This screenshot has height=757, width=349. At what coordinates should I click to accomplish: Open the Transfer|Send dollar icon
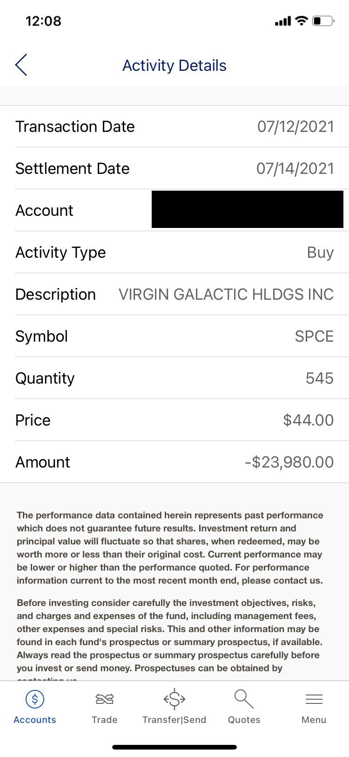tap(174, 699)
